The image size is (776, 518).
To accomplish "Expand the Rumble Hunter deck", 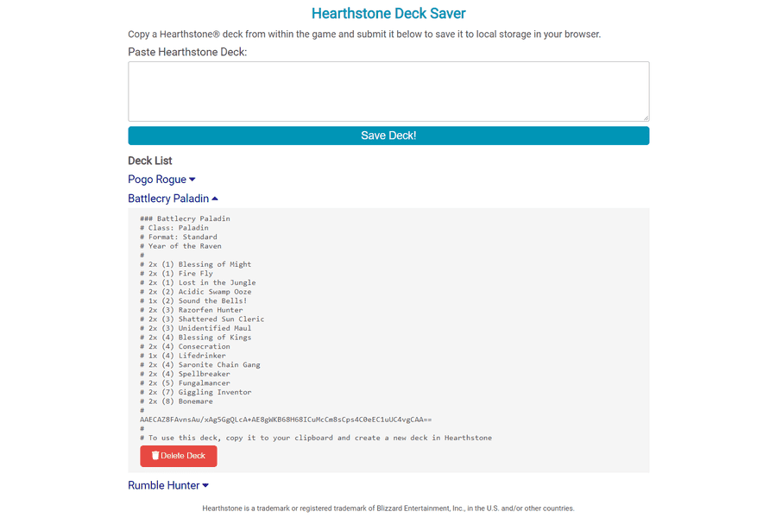I will click(167, 485).
